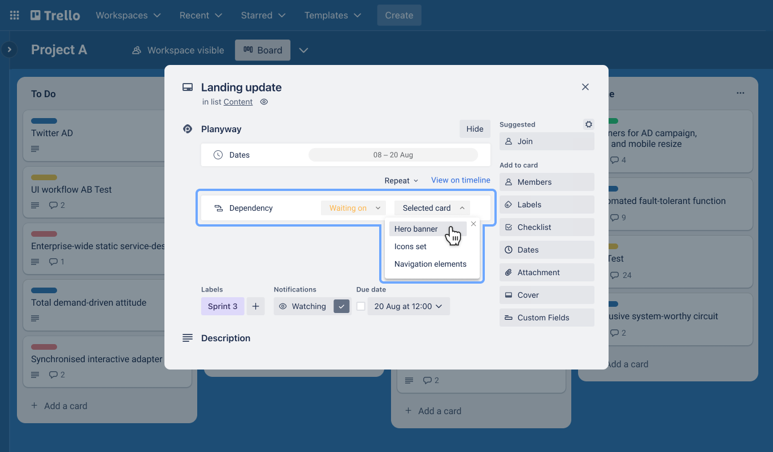
Task: Open the due date 20 Aug dropdown
Action: pyautogui.click(x=408, y=306)
